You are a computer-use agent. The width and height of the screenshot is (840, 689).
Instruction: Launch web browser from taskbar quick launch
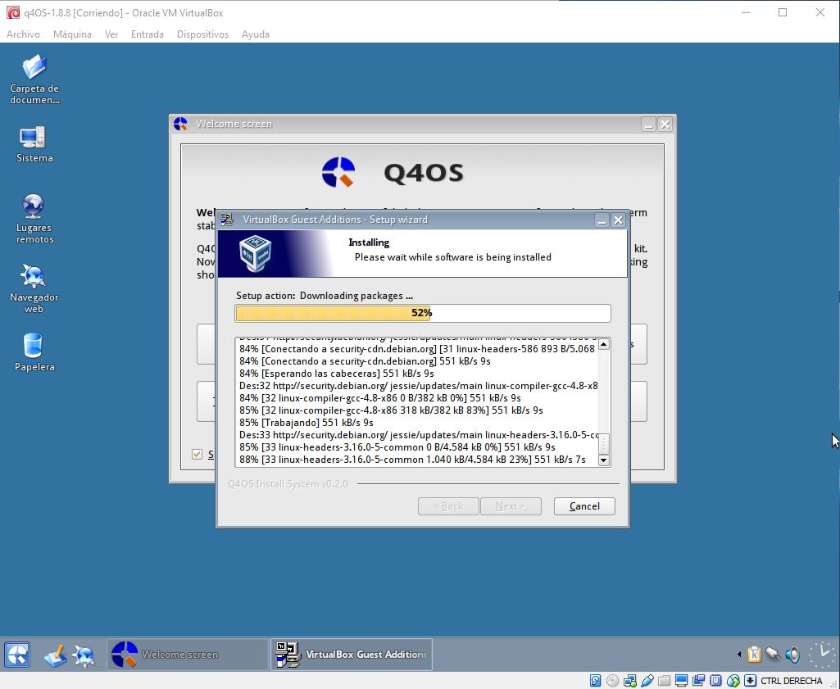(x=84, y=655)
